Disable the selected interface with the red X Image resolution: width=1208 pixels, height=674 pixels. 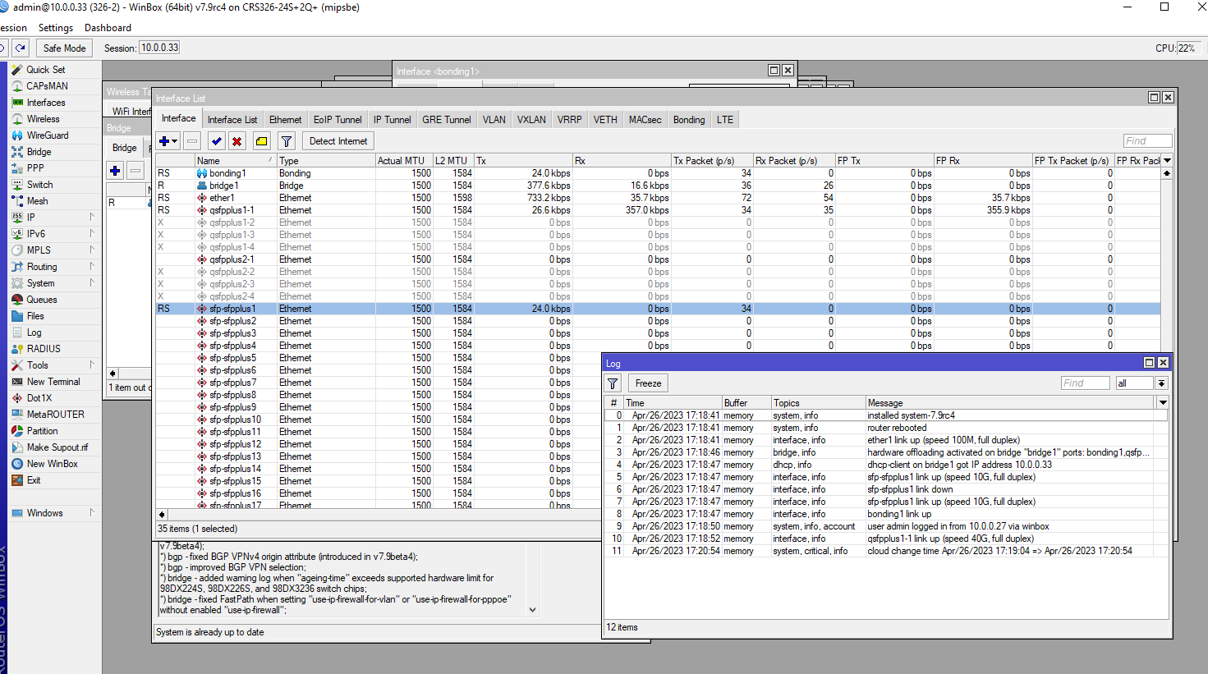(x=237, y=141)
